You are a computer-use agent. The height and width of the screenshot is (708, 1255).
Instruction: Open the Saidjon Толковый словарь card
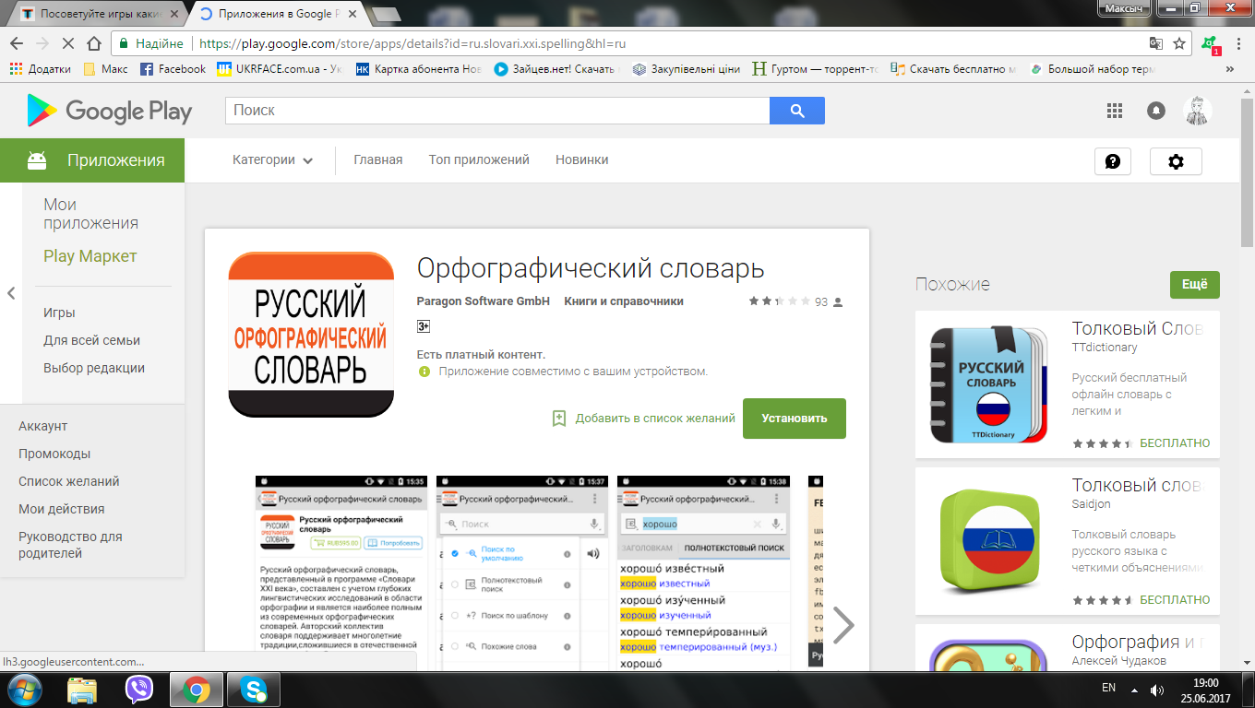[x=1068, y=541]
